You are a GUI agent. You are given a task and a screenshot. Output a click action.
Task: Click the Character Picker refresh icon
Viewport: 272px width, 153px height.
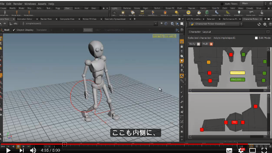(x=259, y=24)
